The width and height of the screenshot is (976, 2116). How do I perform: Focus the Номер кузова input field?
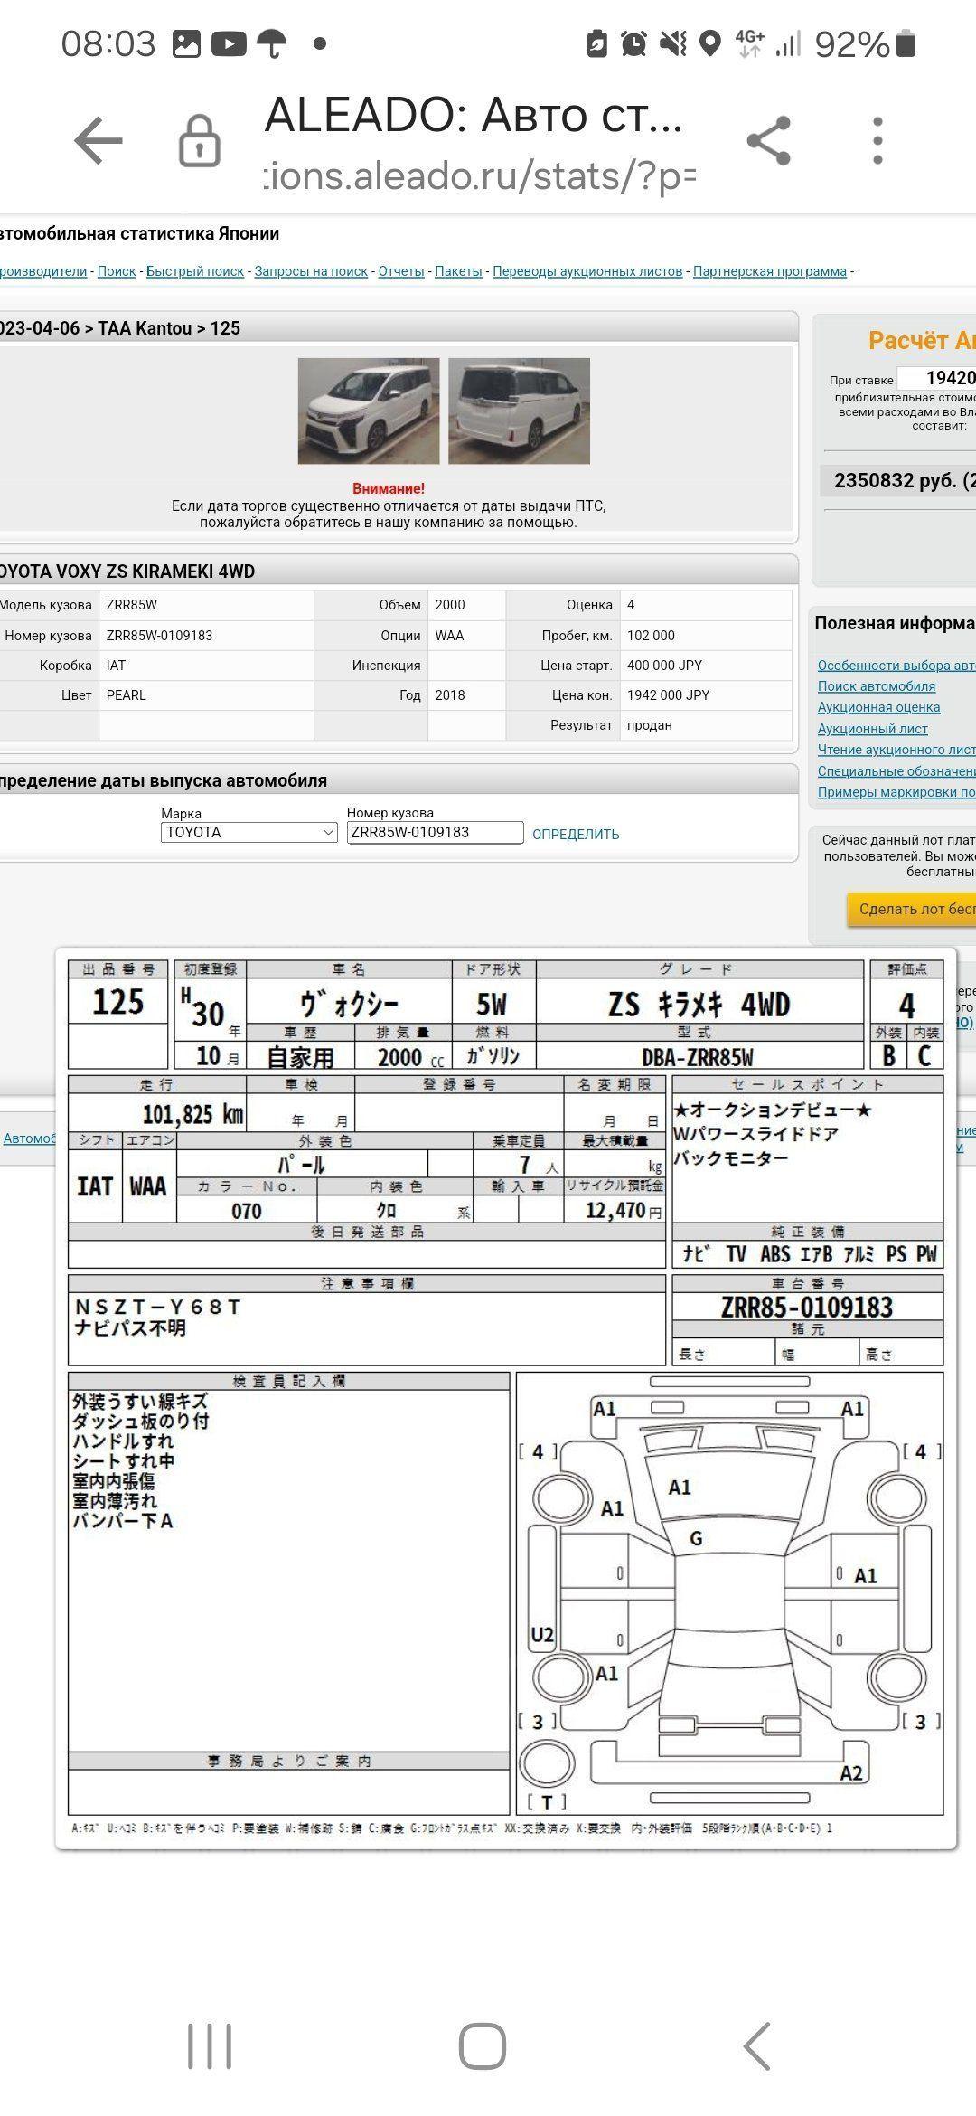[x=435, y=833]
